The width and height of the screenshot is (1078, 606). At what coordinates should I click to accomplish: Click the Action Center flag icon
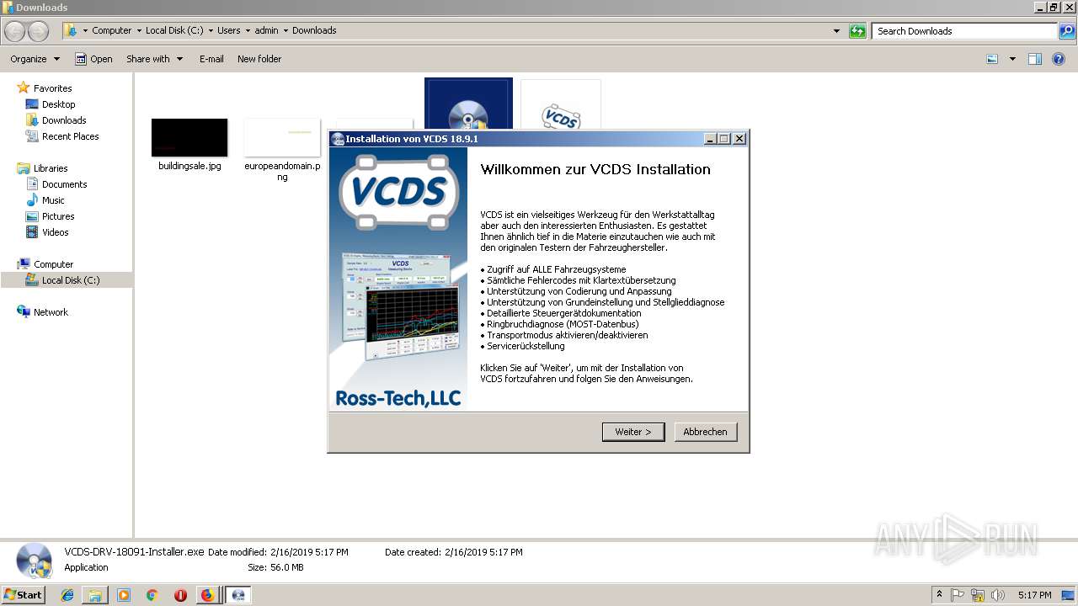click(958, 595)
